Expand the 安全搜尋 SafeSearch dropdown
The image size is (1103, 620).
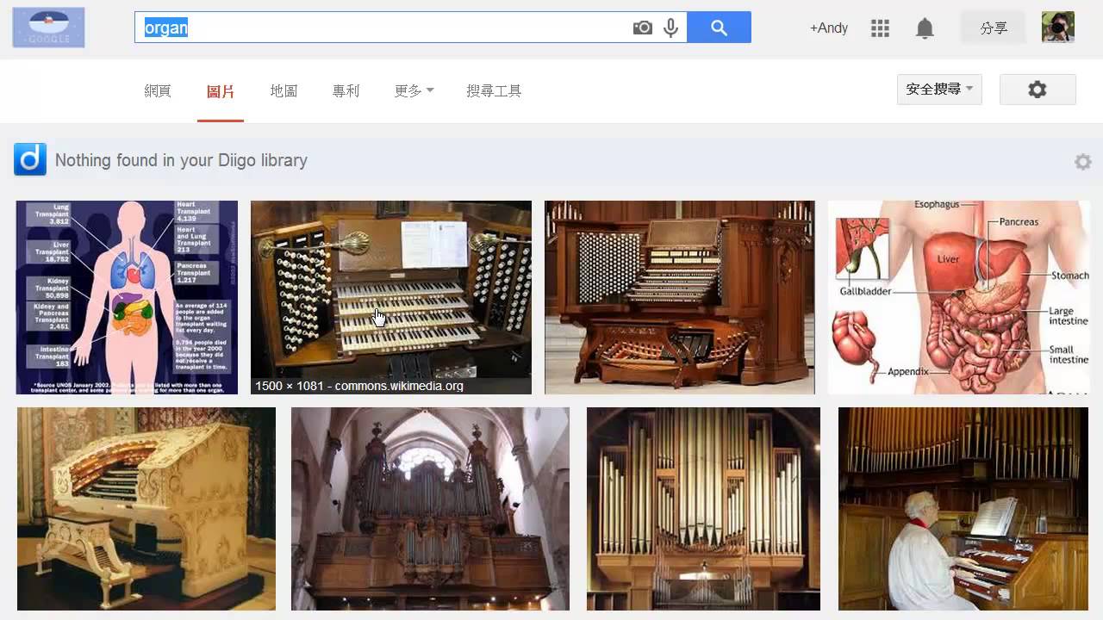[x=939, y=90]
